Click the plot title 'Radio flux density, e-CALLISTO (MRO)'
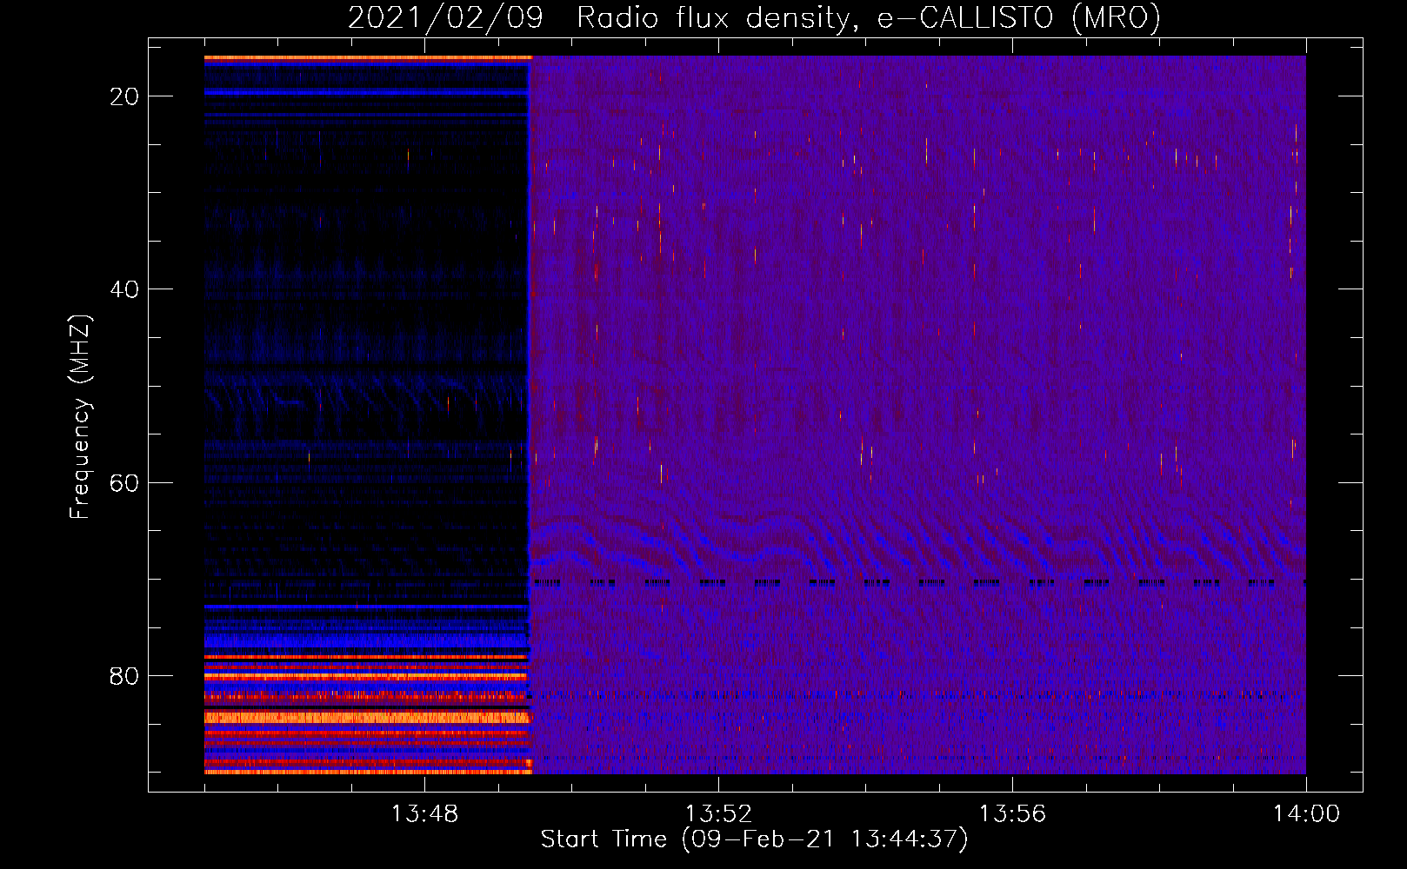 (x=869, y=17)
